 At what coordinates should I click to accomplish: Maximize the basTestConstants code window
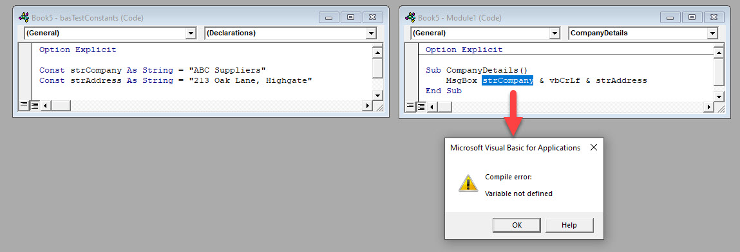pyautogui.click(x=350, y=17)
